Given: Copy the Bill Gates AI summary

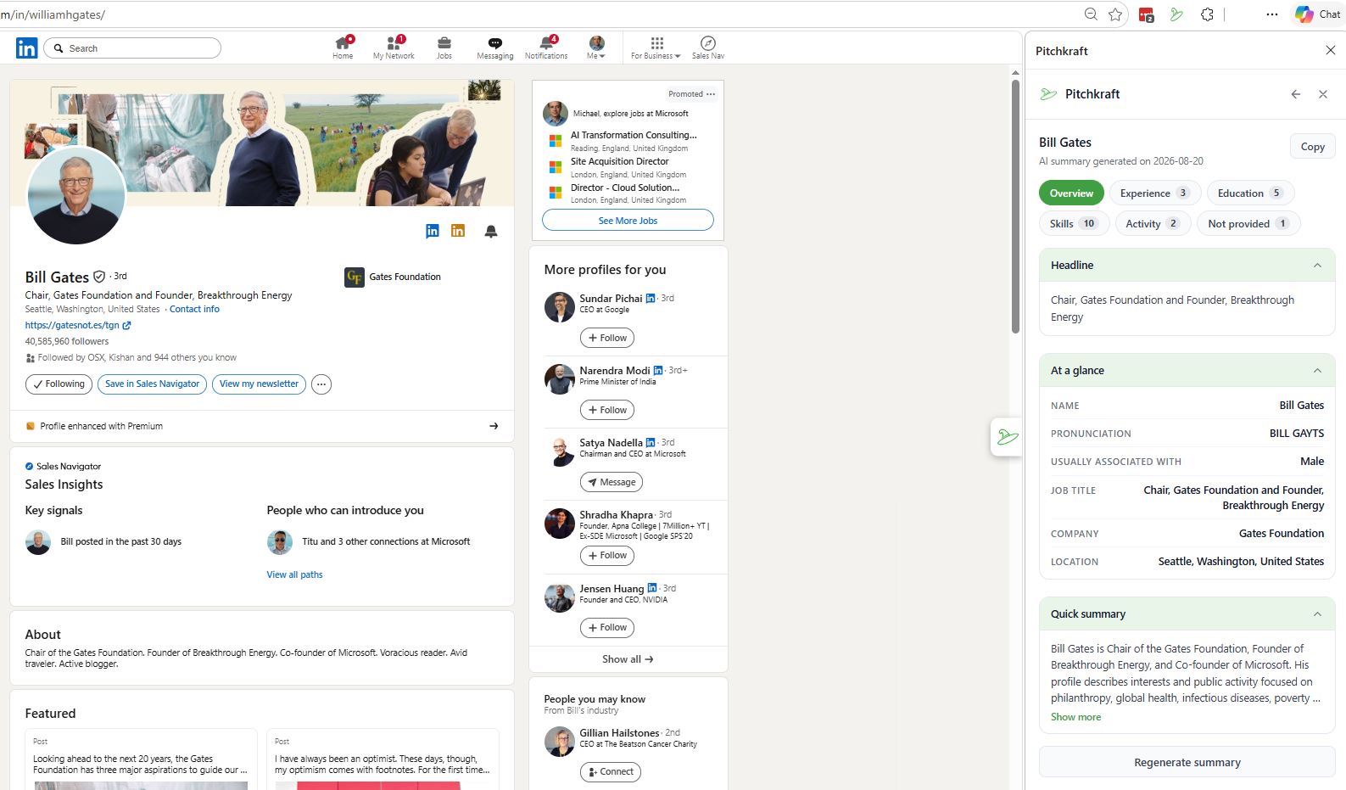Looking at the screenshot, I should pos(1312,147).
